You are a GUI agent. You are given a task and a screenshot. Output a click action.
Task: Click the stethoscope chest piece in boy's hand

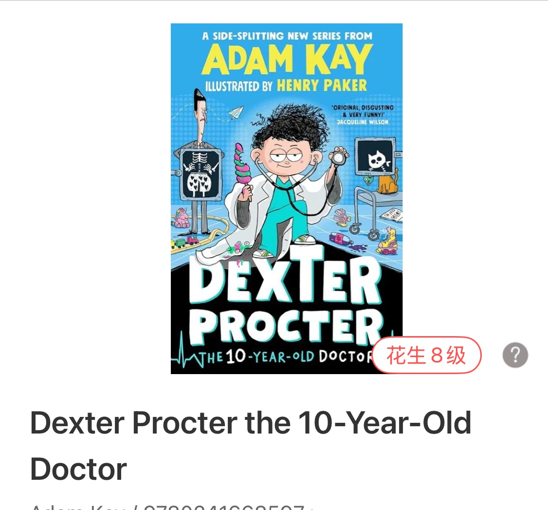click(x=338, y=157)
